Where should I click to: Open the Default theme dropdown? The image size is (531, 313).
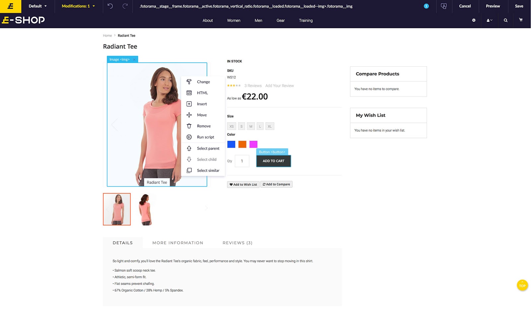[38, 6]
